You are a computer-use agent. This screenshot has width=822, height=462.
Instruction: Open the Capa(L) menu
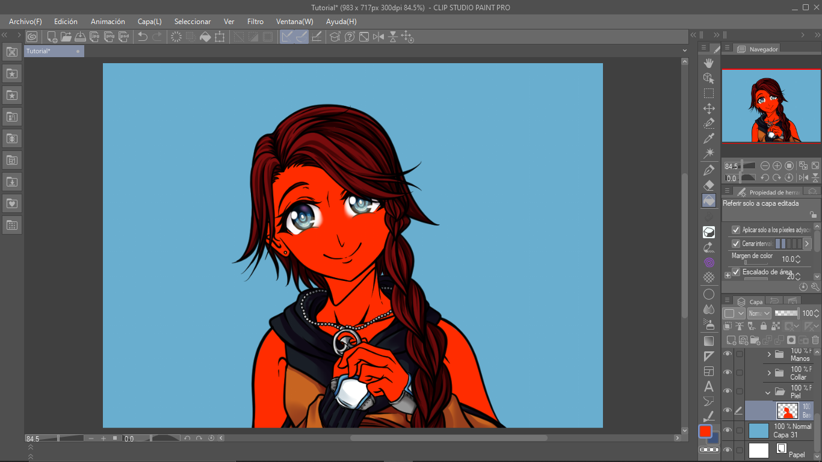point(149,22)
